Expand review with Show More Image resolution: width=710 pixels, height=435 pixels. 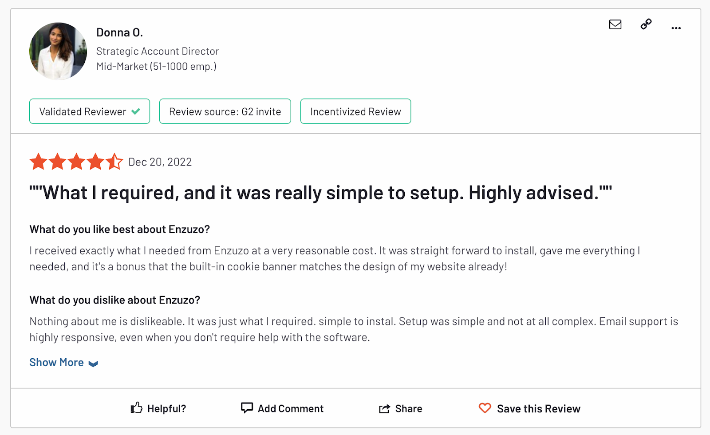coord(56,363)
